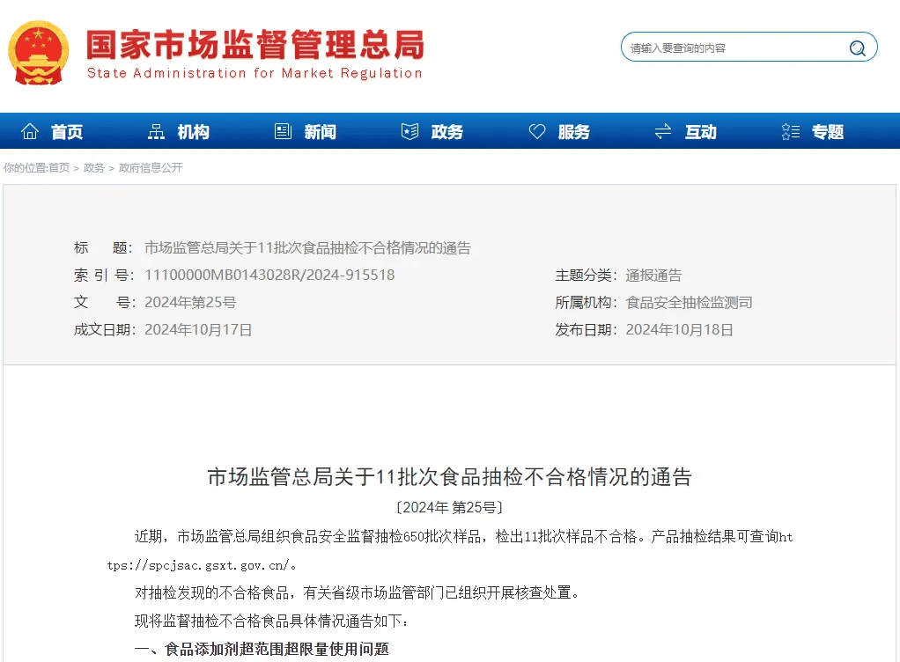Click the paragraph starting 对抽检发现的不合格食品
Image resolution: width=900 pixels, height=662 pixels.
tap(357, 592)
